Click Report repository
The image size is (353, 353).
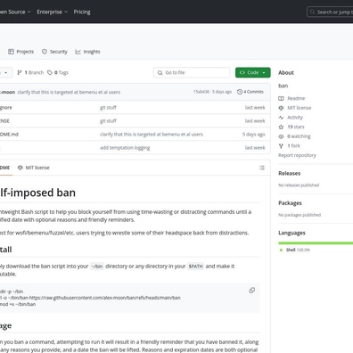coord(297,155)
